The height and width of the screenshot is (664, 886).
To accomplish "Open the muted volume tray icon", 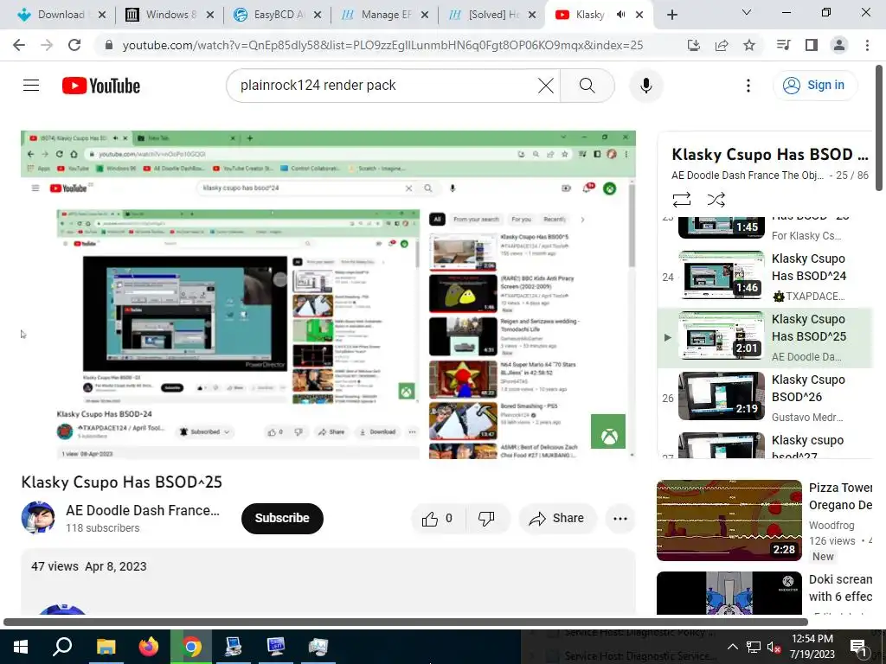I will 774,647.
